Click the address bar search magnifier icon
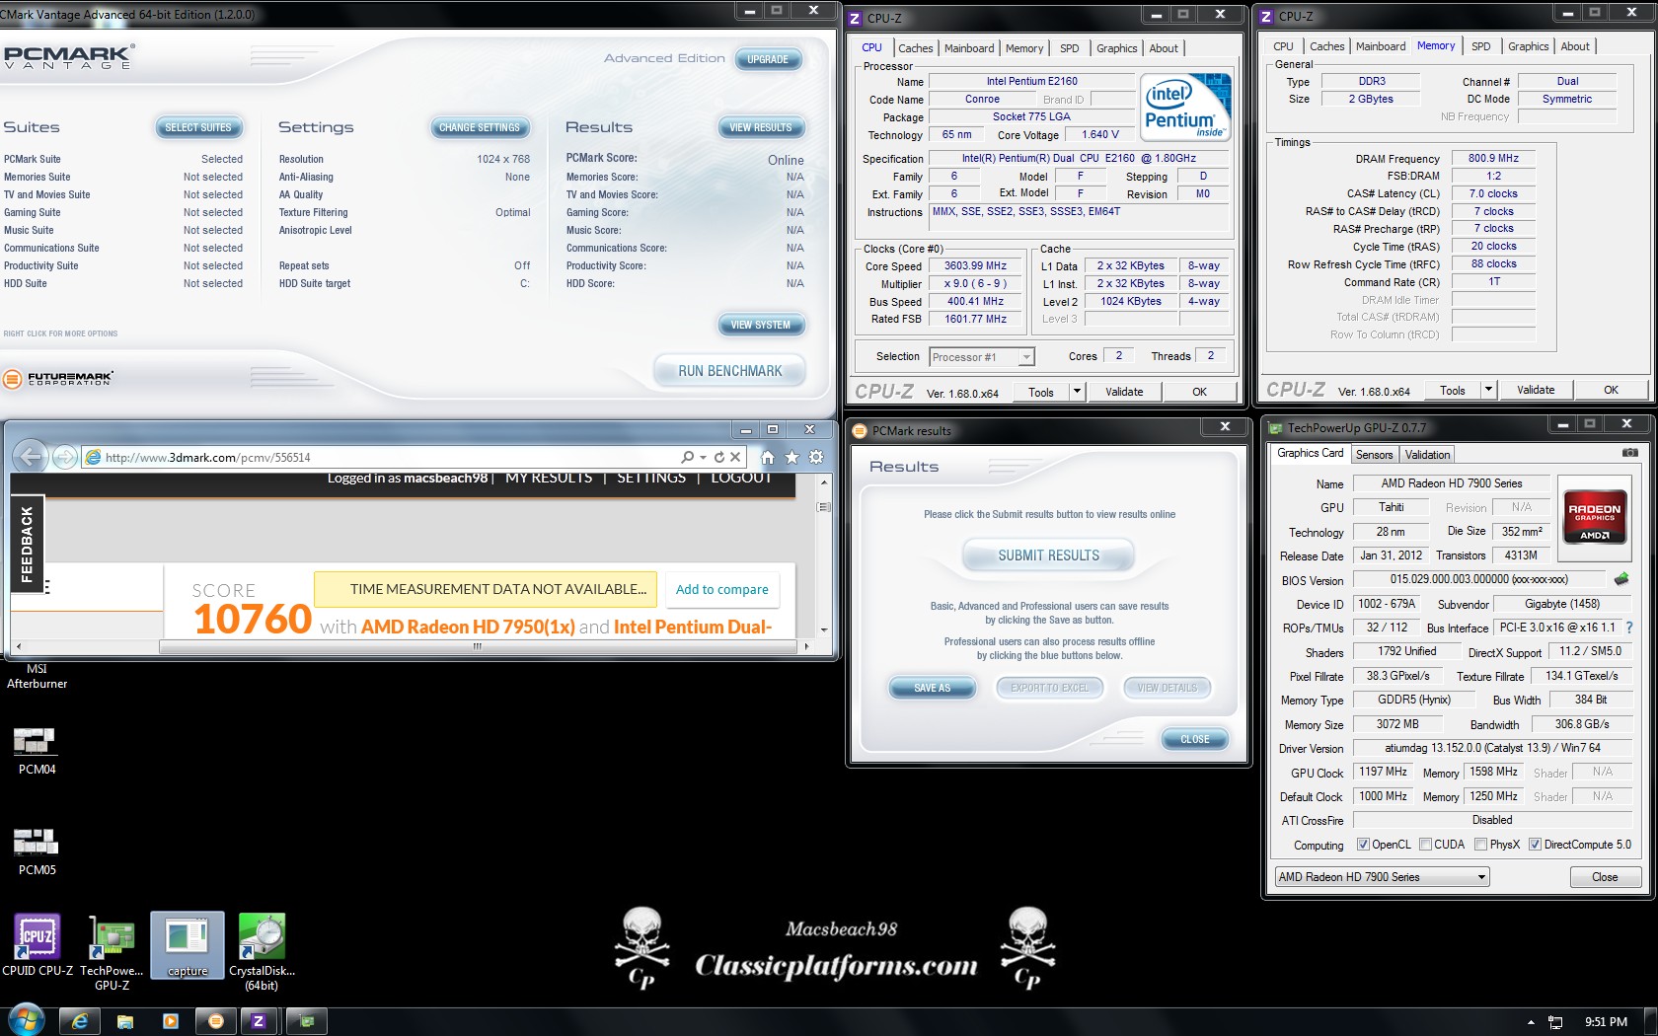1658x1036 pixels. coord(687,457)
